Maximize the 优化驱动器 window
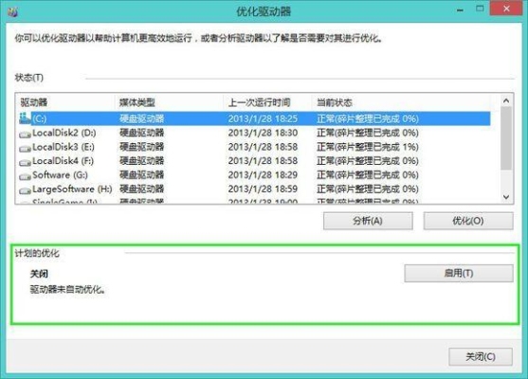Viewport: 528px width, 379px height. pos(480,9)
